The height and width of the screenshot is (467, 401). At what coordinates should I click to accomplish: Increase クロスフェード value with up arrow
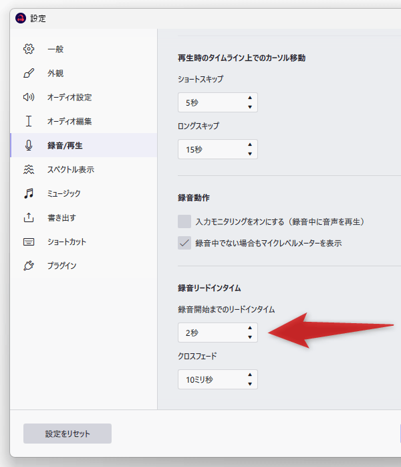click(250, 375)
